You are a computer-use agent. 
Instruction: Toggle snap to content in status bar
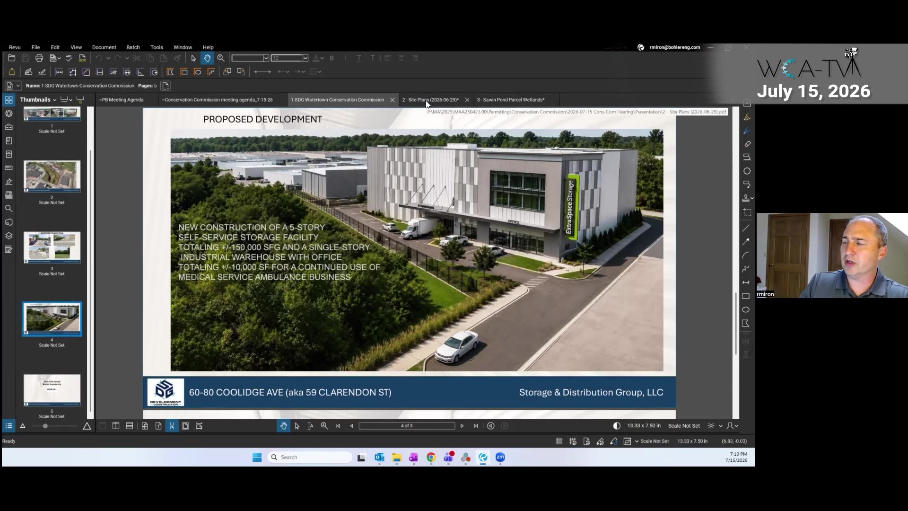click(586, 441)
